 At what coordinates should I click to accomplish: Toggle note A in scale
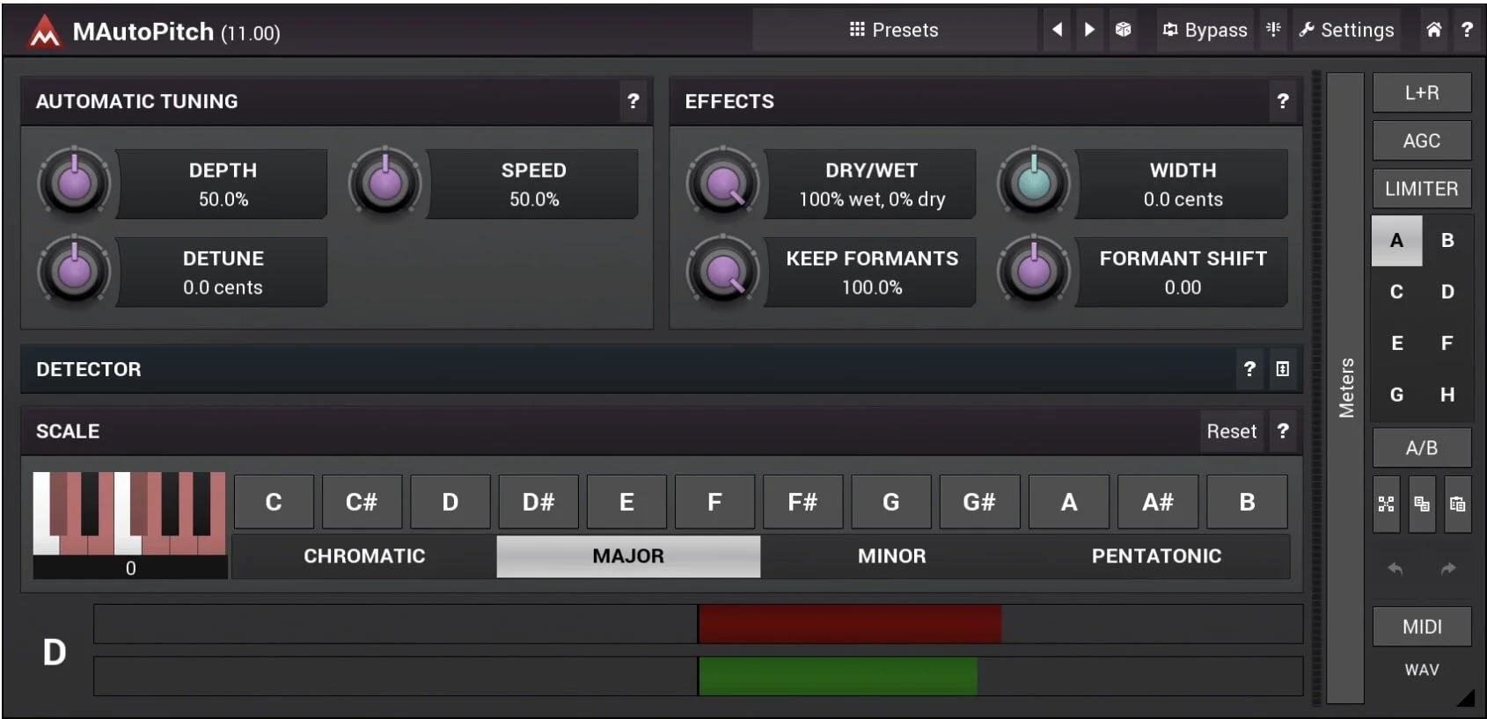1069,503
